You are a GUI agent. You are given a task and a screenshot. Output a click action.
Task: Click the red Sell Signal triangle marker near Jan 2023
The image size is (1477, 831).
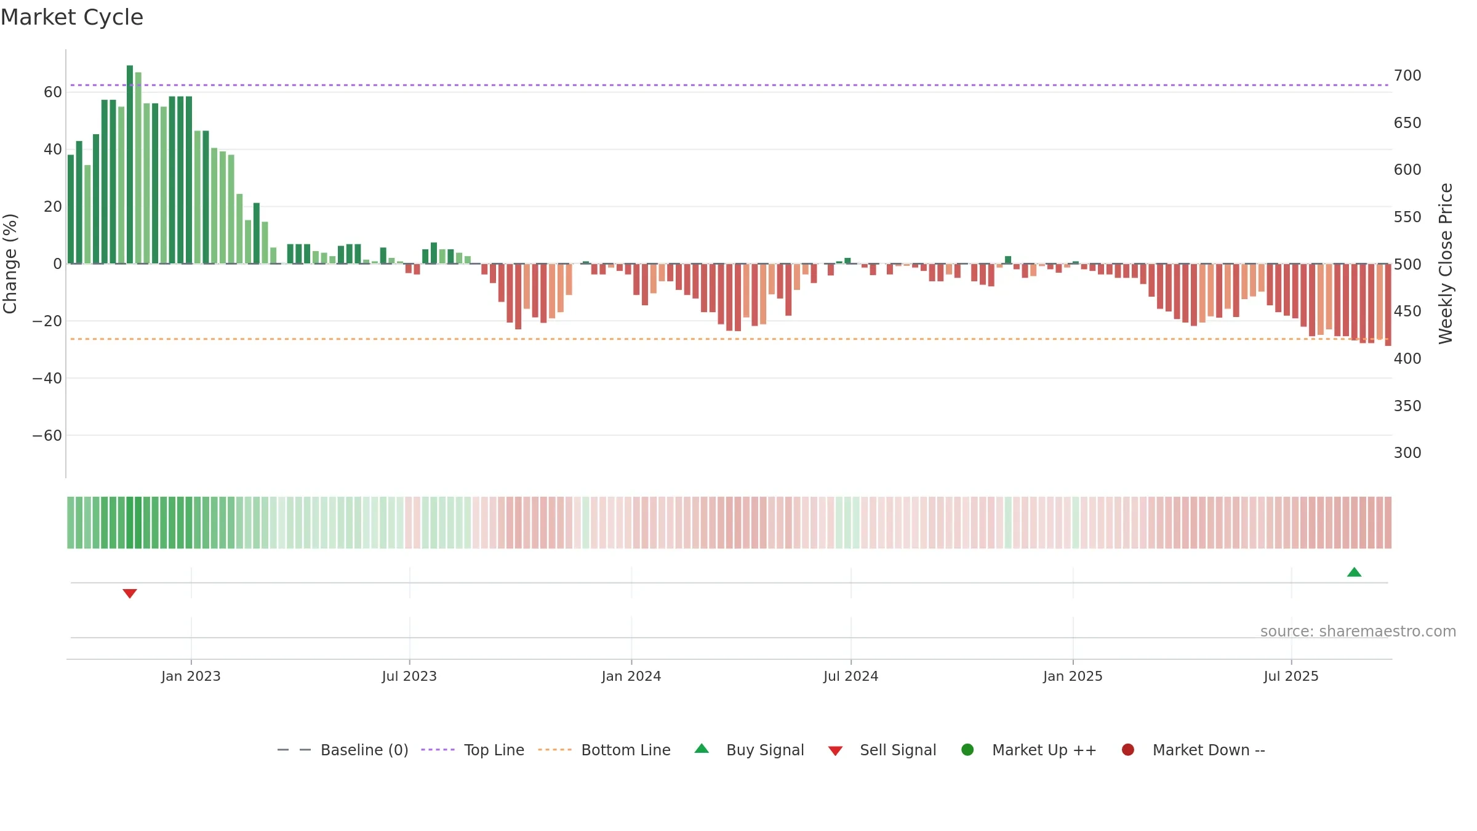pos(129,593)
